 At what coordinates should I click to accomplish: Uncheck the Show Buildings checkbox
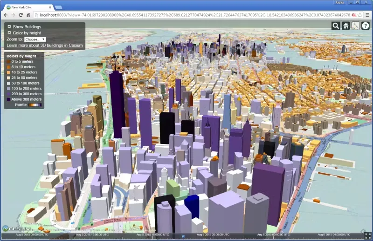click(x=9, y=26)
